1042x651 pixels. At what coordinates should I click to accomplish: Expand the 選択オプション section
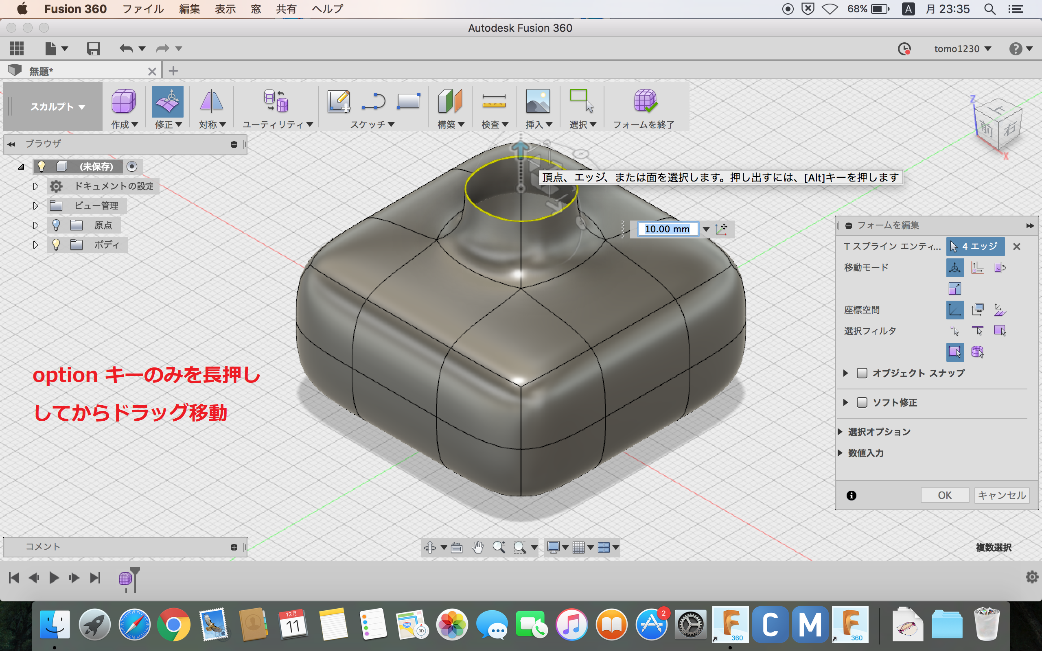(841, 431)
